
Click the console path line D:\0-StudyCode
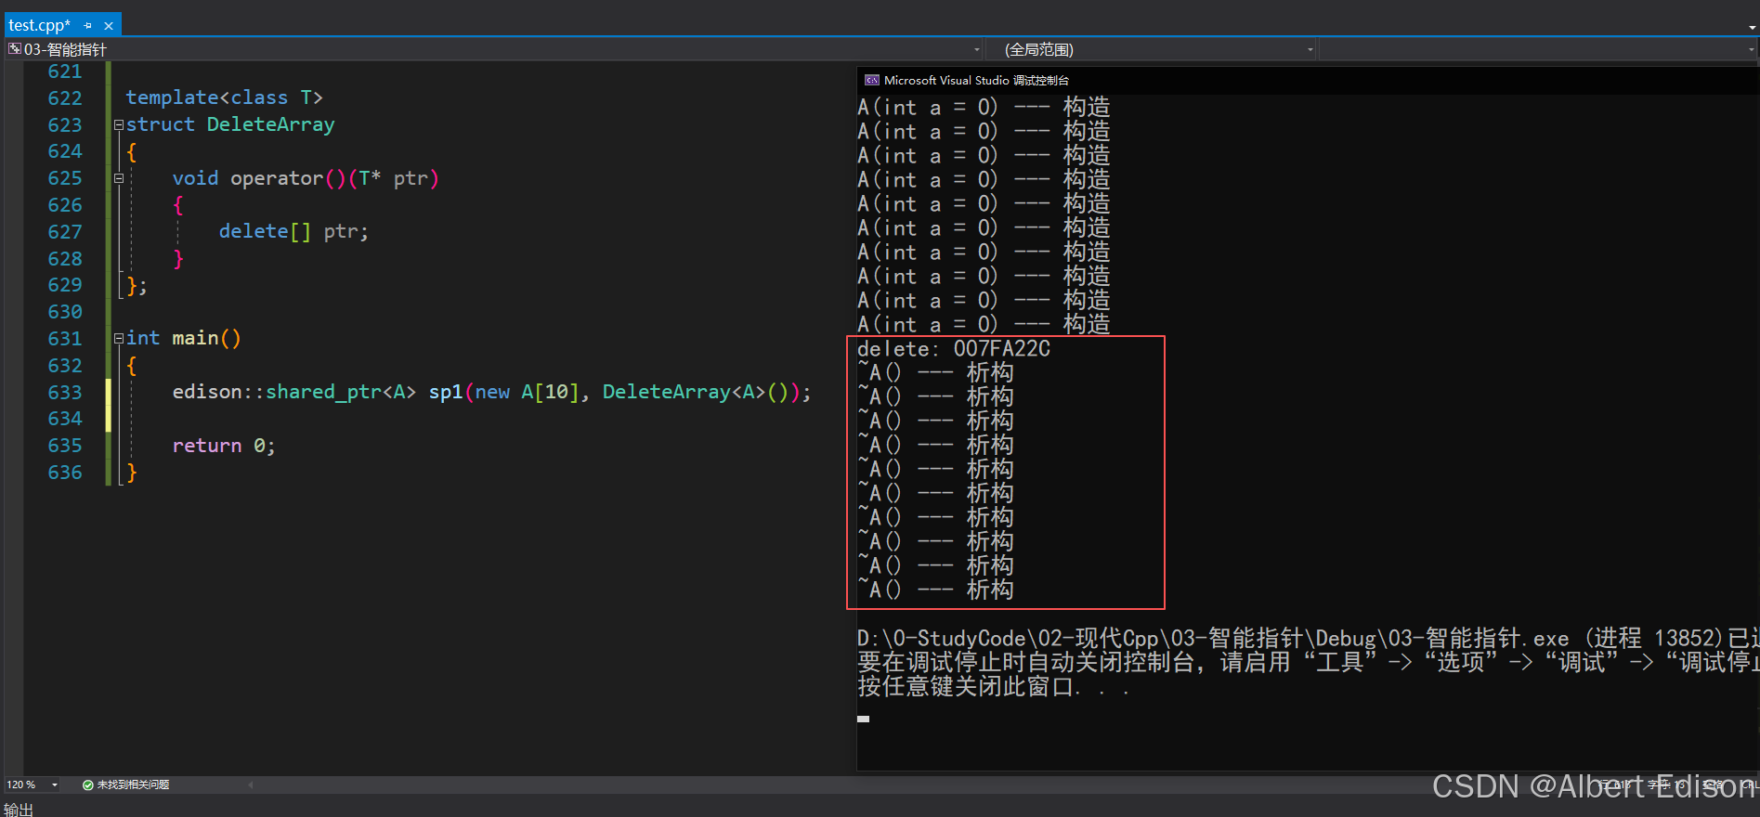pyautogui.click(x=1308, y=639)
